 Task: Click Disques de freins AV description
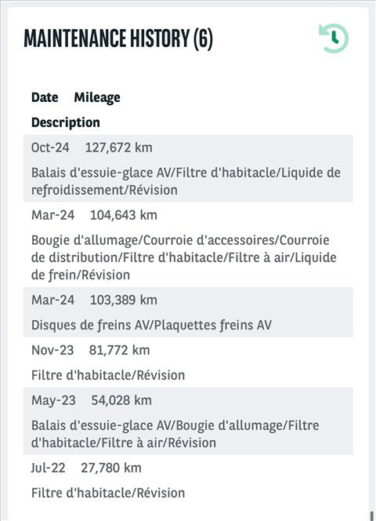coord(151,325)
